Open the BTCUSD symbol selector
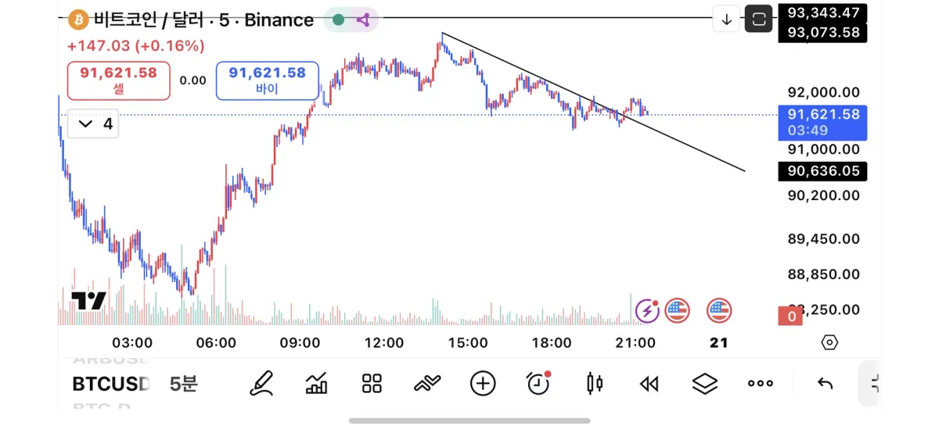 [x=110, y=384]
